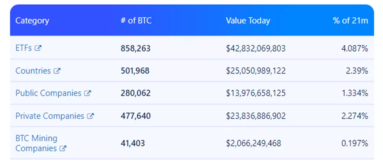Click the # of BTC column header
The image size is (383, 164).
click(x=136, y=20)
